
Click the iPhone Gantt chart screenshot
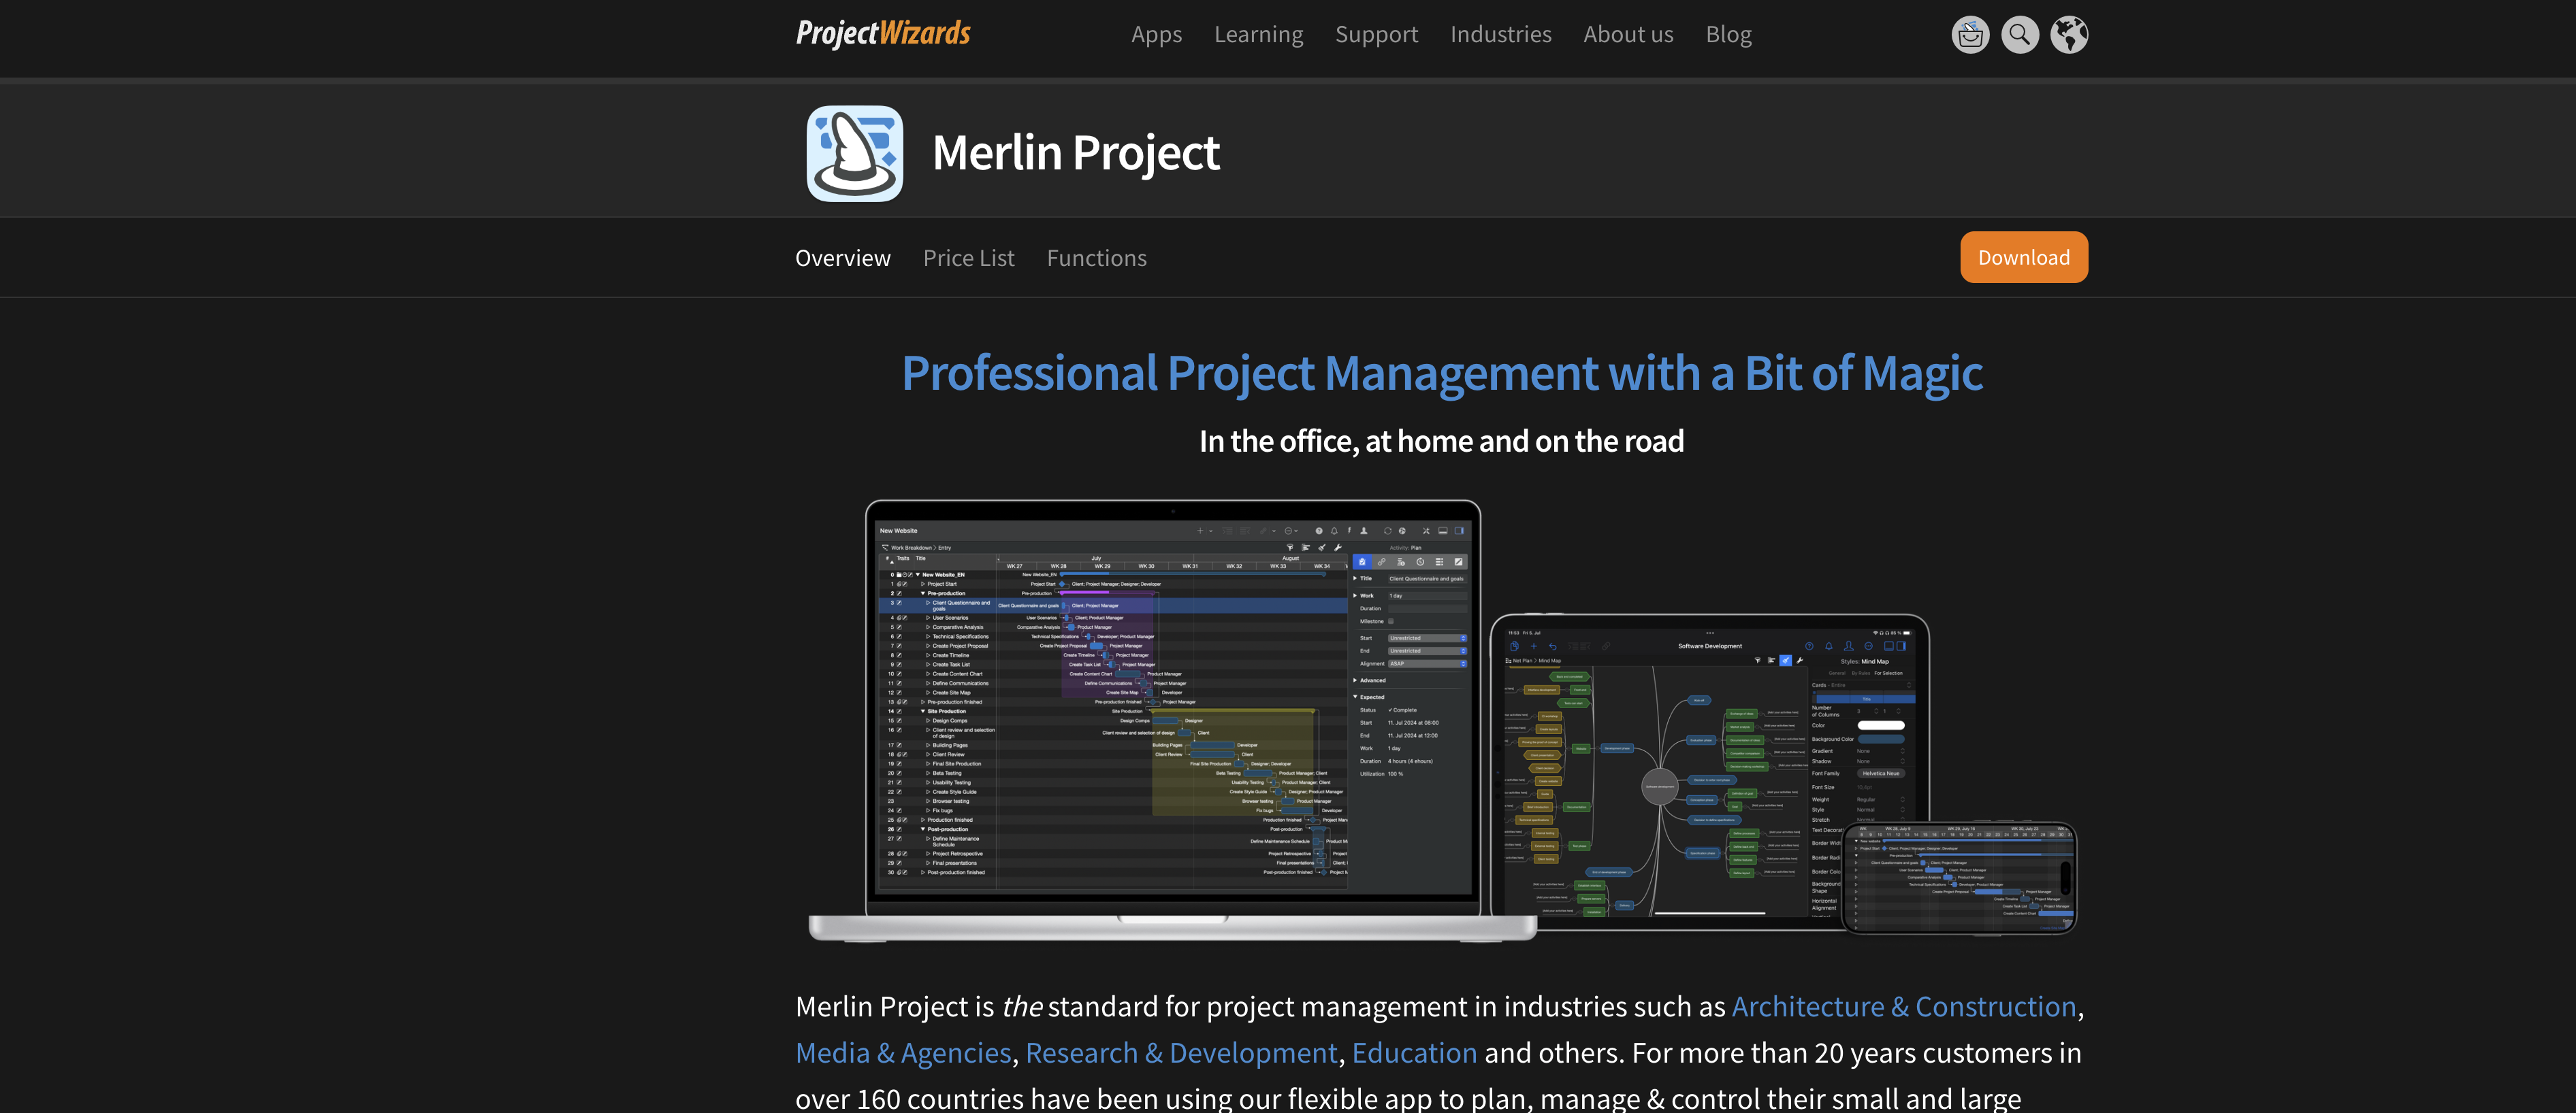click(1959, 877)
